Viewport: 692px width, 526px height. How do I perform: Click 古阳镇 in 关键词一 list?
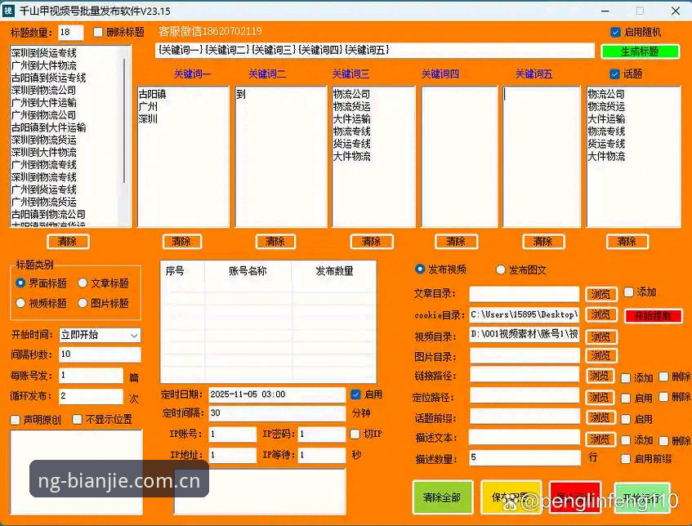(152, 94)
